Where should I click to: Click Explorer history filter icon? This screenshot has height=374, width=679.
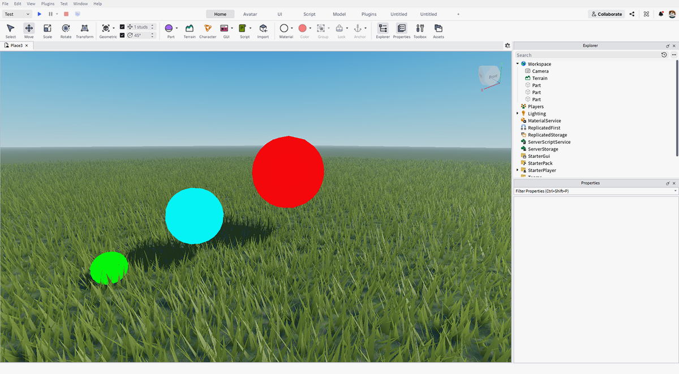coord(664,55)
